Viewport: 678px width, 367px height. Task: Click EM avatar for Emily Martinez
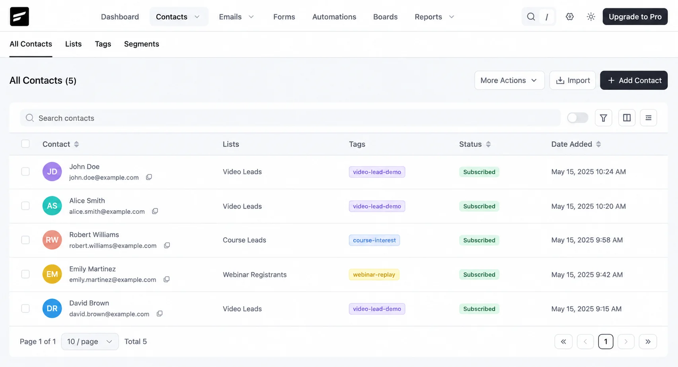[52, 274]
